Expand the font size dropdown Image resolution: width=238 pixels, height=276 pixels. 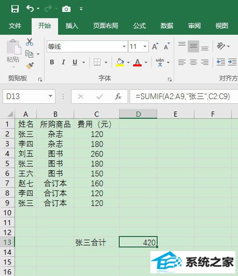145,47
